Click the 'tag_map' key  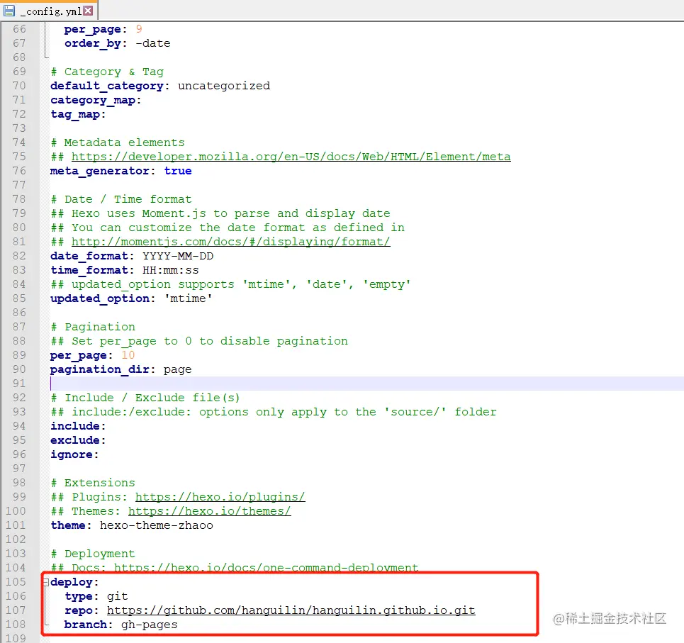75,114
